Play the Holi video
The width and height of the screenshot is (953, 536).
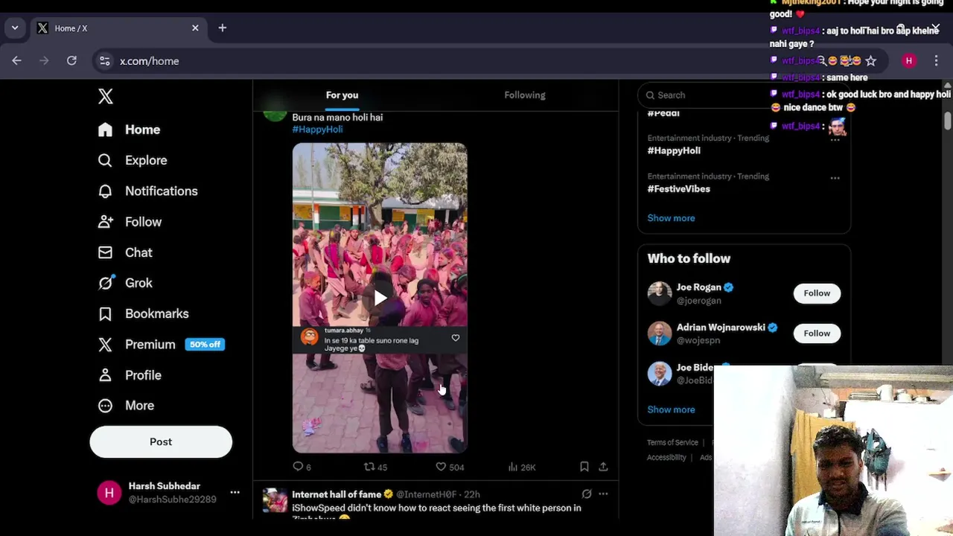click(x=380, y=299)
